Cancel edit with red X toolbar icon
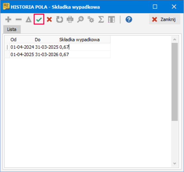The height and width of the screenshot is (172, 184). [49, 19]
